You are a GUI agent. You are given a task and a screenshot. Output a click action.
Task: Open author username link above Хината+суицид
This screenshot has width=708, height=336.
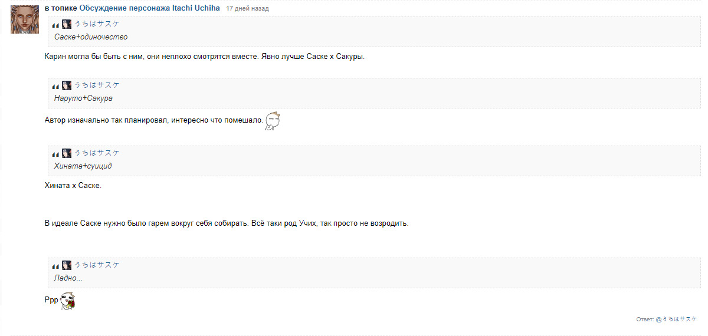click(x=97, y=153)
